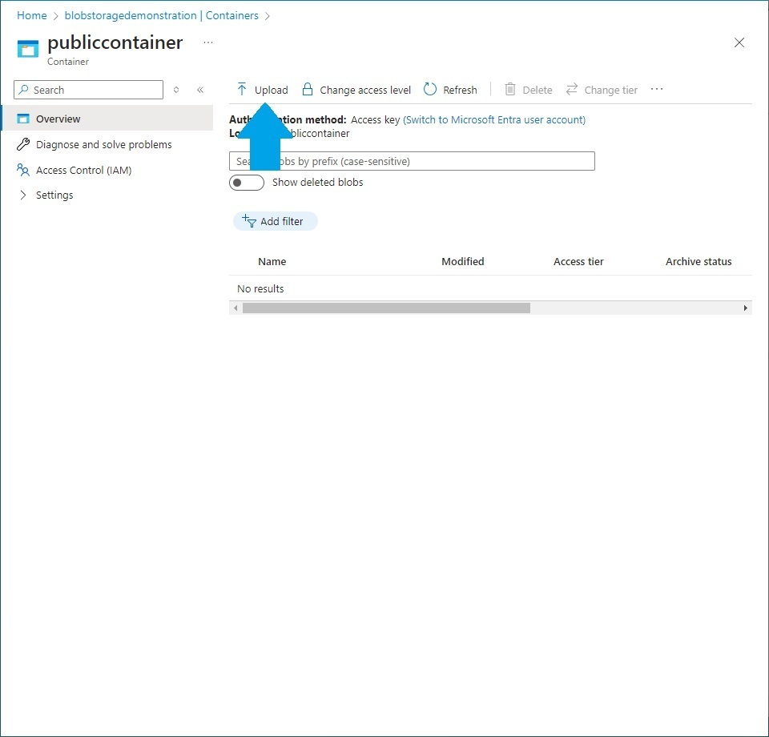769x737 pixels.
Task: Click the lock icon for Change access level
Action: coord(308,89)
